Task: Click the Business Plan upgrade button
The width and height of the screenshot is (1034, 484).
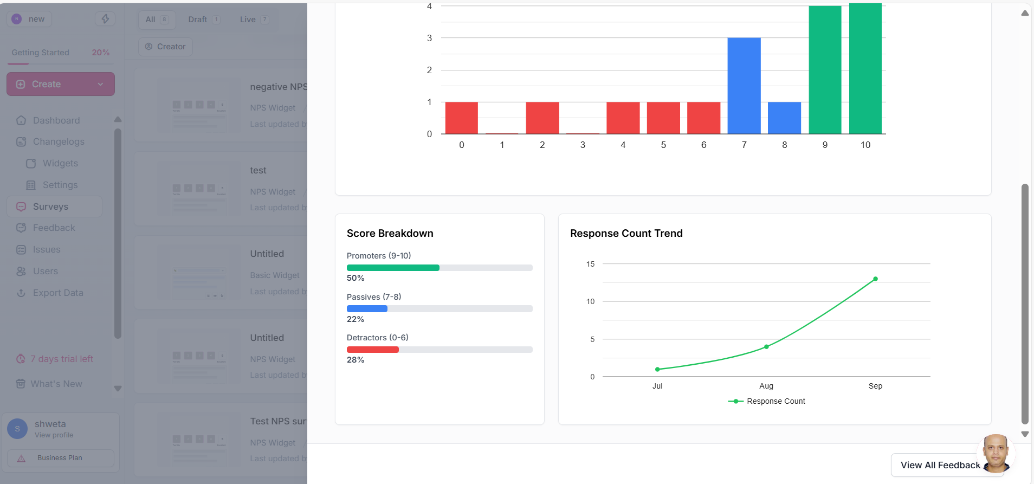Action: tap(60, 458)
